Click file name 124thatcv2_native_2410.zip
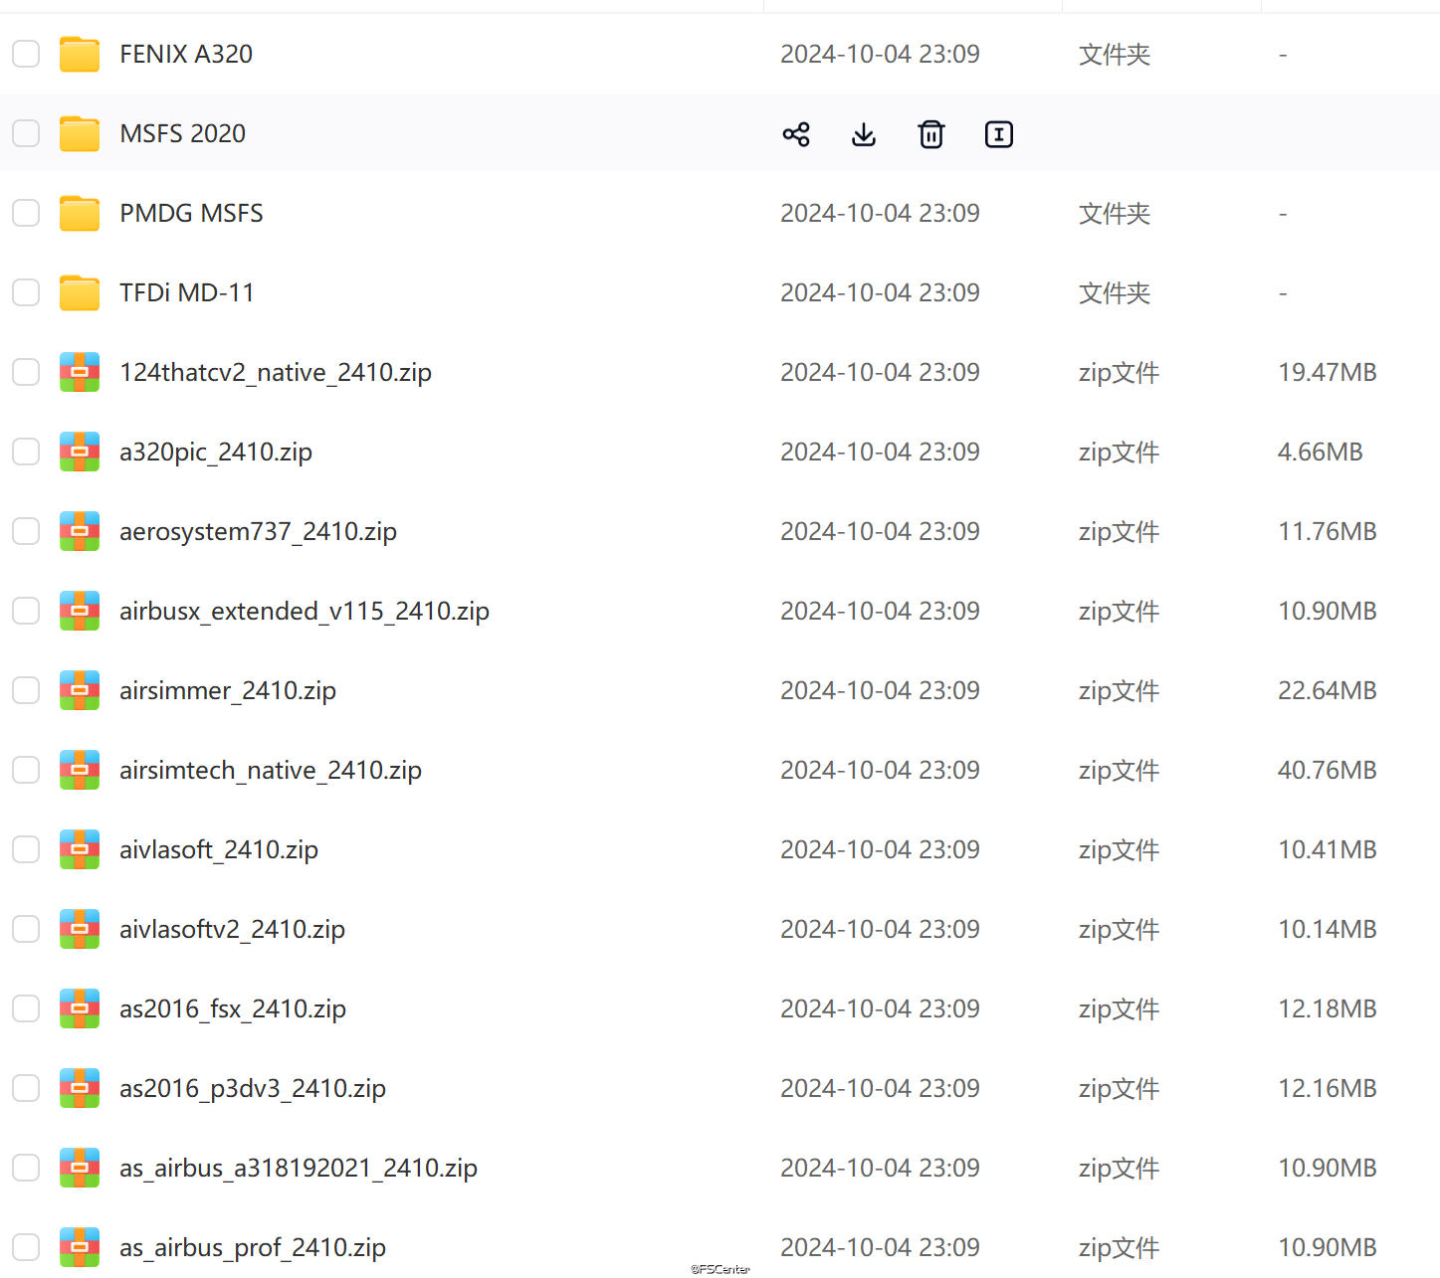1440x1278 pixels. pyautogui.click(x=276, y=373)
